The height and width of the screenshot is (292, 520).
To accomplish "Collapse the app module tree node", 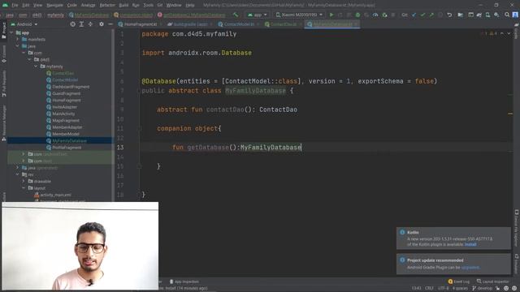I will tap(11, 32).
